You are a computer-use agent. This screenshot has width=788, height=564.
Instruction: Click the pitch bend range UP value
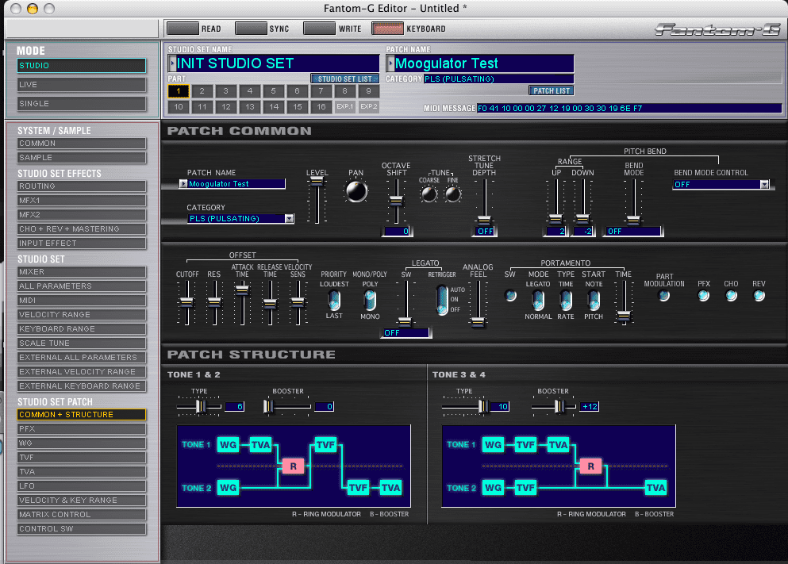click(555, 231)
